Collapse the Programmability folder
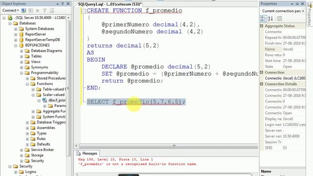 [22, 73]
